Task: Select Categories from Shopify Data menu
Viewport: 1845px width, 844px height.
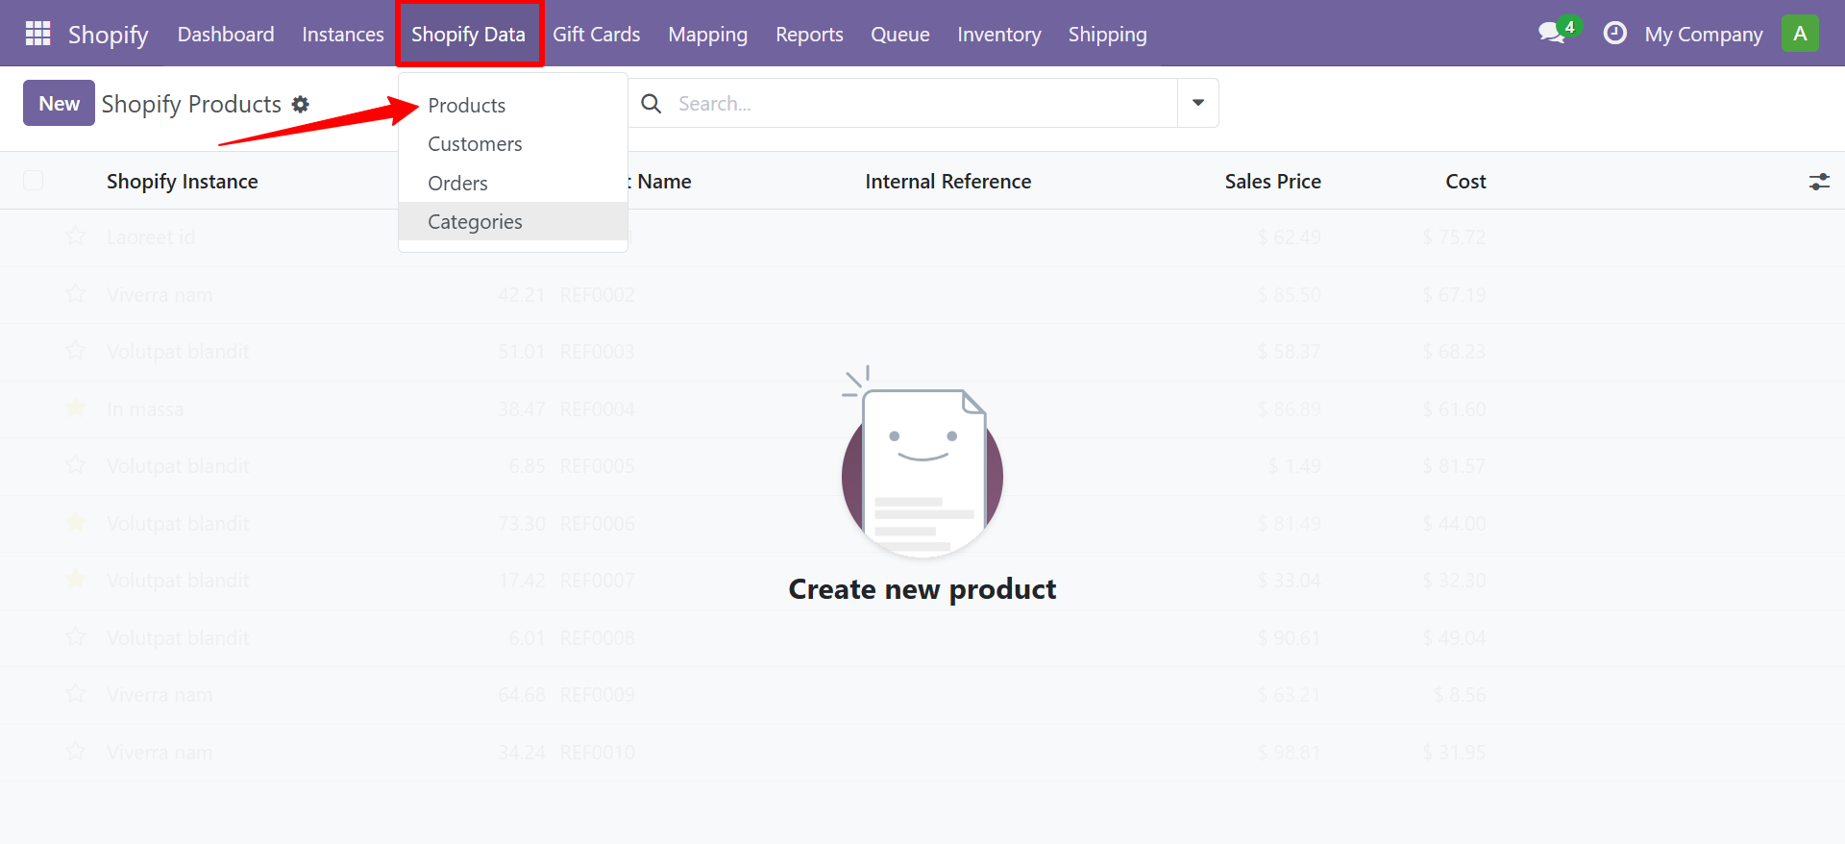Action: click(513, 221)
